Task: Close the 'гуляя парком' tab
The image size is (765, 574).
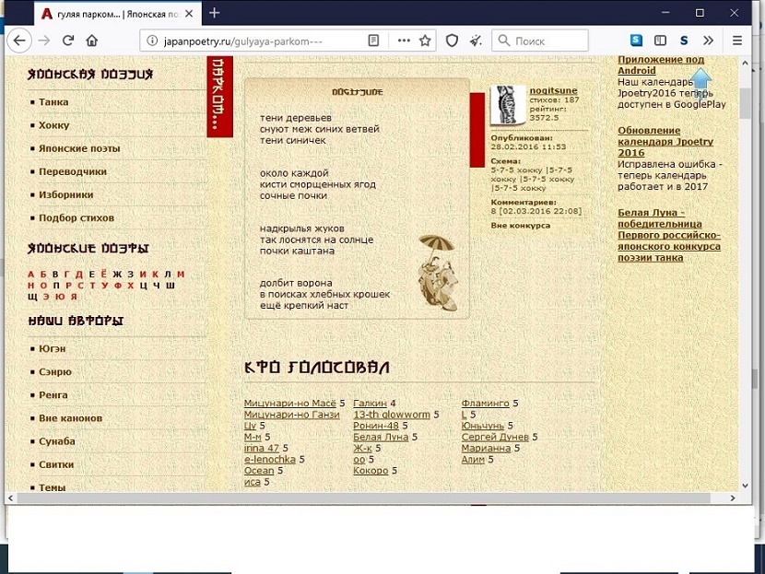Action: (x=189, y=14)
